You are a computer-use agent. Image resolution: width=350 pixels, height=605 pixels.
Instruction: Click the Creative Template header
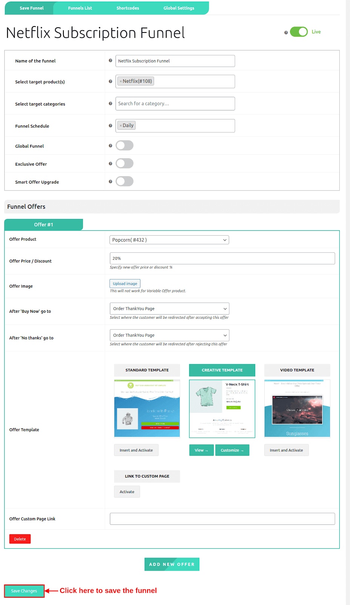(x=222, y=370)
